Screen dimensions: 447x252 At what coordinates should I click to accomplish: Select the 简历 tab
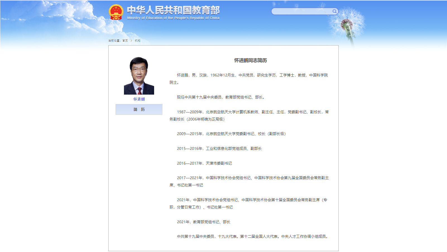[139, 109]
